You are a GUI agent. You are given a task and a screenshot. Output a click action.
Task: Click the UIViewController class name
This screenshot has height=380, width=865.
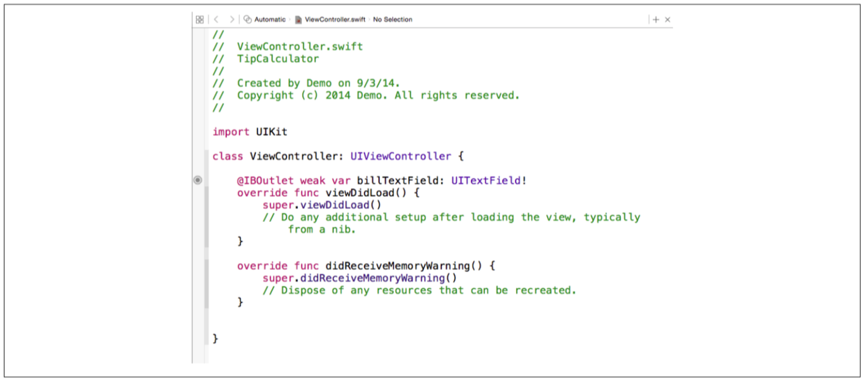(x=400, y=156)
